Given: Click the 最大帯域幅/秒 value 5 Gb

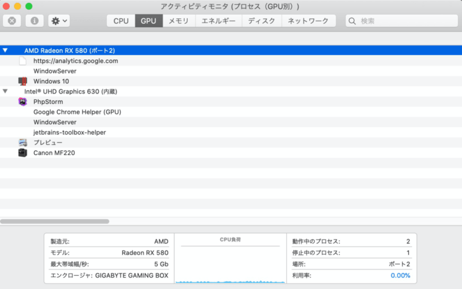Looking at the screenshot, I should pos(161,264).
